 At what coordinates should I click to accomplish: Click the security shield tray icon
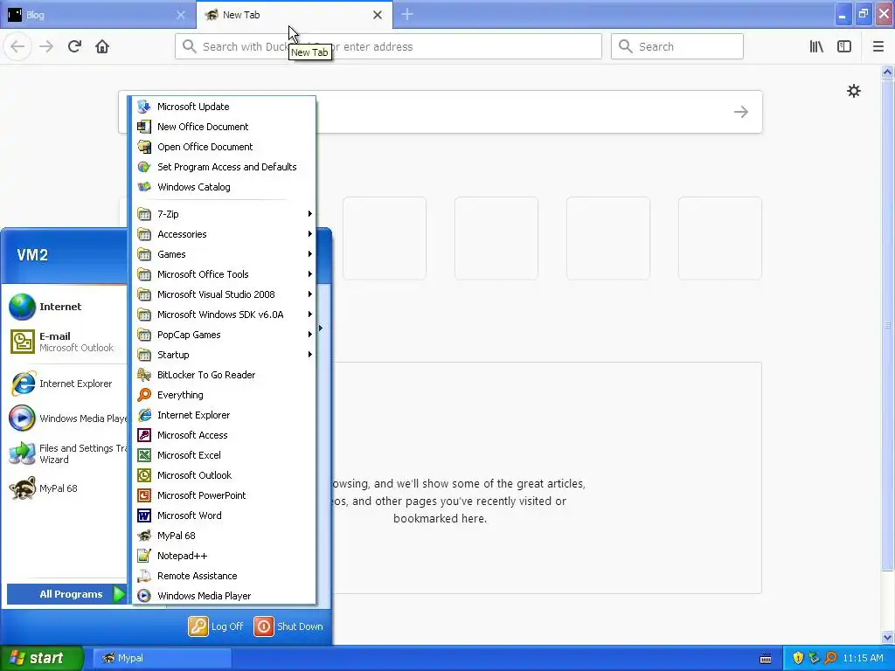[798, 658]
